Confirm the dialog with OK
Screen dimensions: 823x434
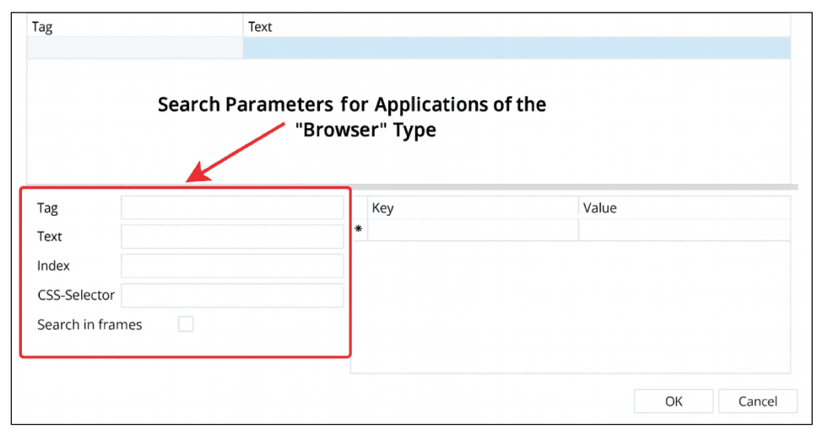point(673,401)
